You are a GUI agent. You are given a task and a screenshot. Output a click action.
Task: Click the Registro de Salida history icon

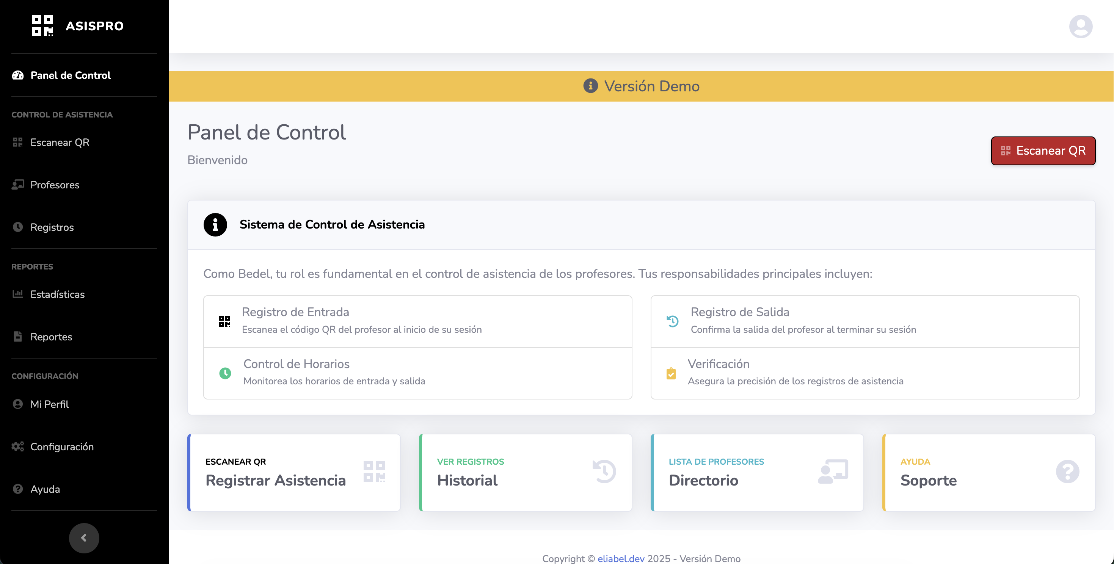point(673,321)
